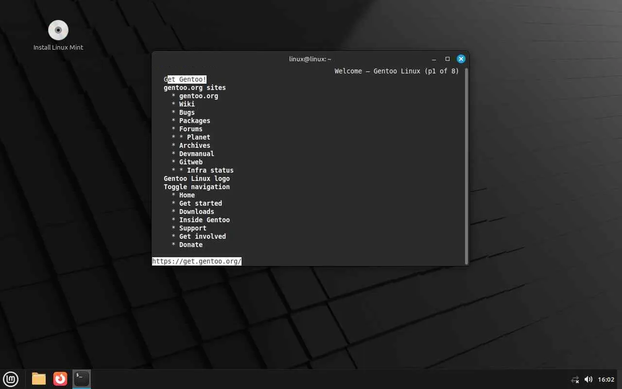Open the Install Linux Mint desktop icon
The height and width of the screenshot is (389, 622).
[58, 35]
